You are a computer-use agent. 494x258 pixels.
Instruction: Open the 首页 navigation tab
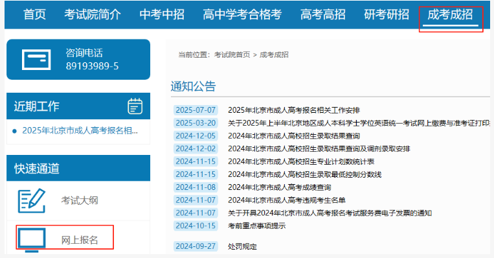coord(35,14)
